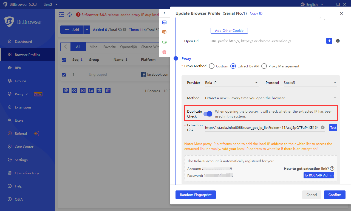
Task: Click the orange IP monitor icon
Action: click(x=164, y=32)
